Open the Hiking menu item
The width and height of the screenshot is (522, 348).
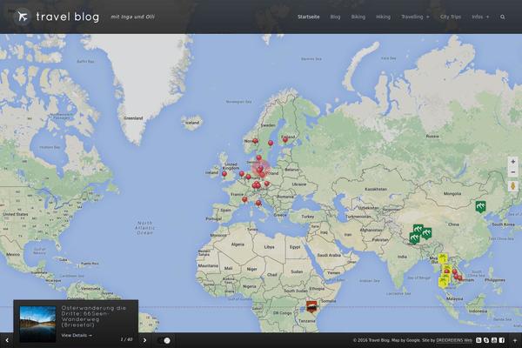[x=383, y=17]
